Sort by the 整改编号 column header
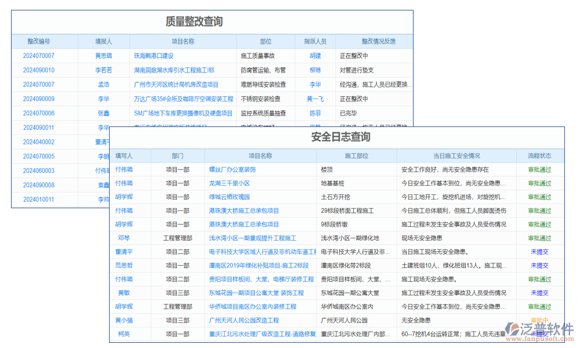 point(38,41)
